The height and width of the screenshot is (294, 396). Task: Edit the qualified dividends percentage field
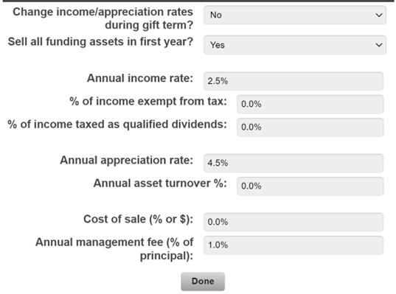click(310, 127)
